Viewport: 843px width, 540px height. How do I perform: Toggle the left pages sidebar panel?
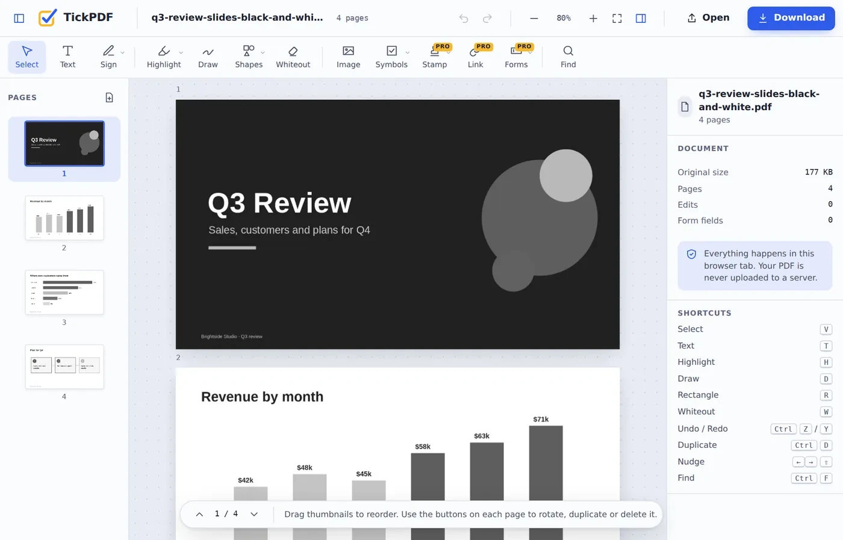[19, 18]
